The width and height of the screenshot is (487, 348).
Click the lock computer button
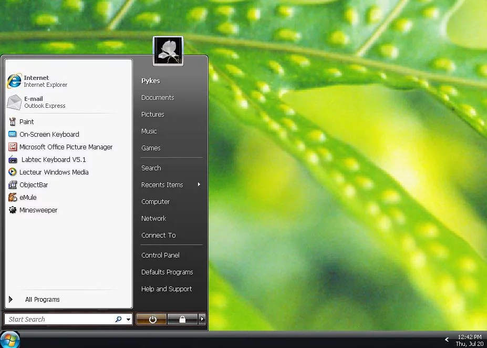coord(182,319)
